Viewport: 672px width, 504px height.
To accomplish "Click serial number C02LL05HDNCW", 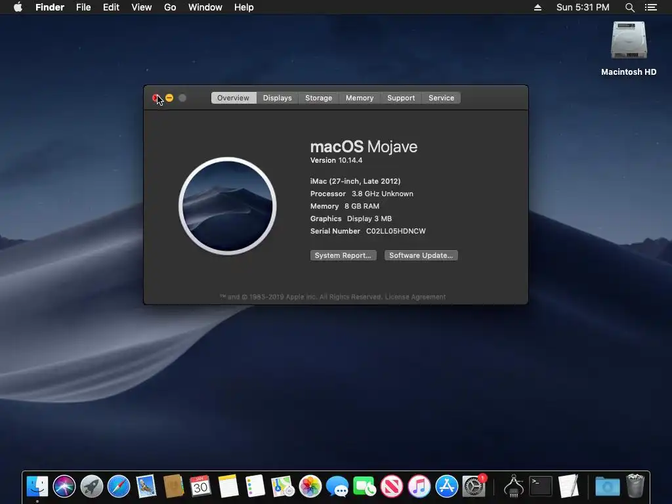I will pos(396,231).
